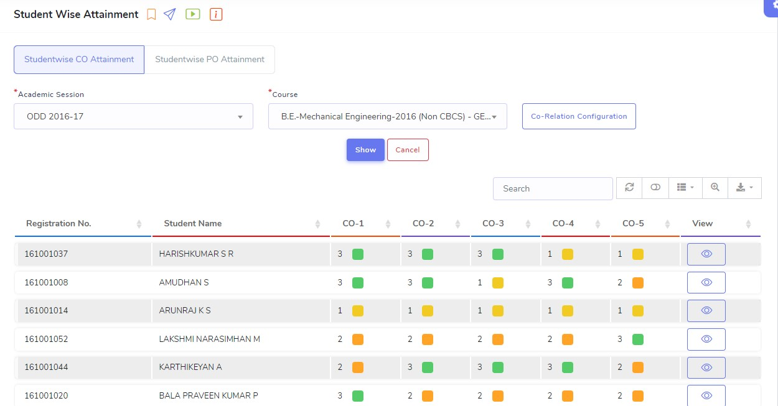Open the Academic Session dropdown
This screenshot has height=406, width=778.
133,116
